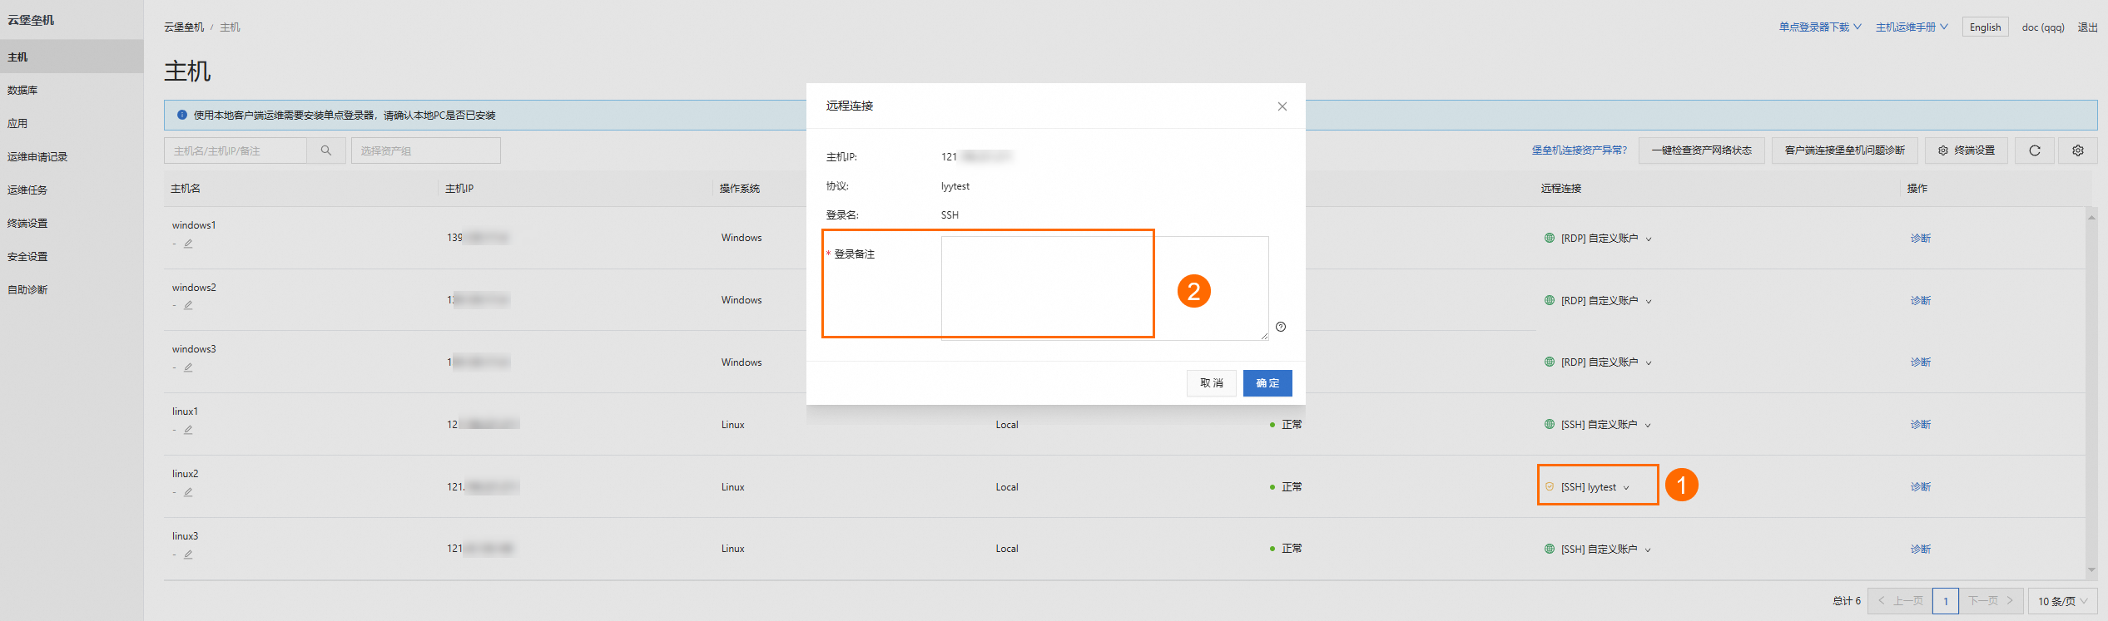Click the host name linux2
The image size is (2108, 621).
[x=186, y=474]
